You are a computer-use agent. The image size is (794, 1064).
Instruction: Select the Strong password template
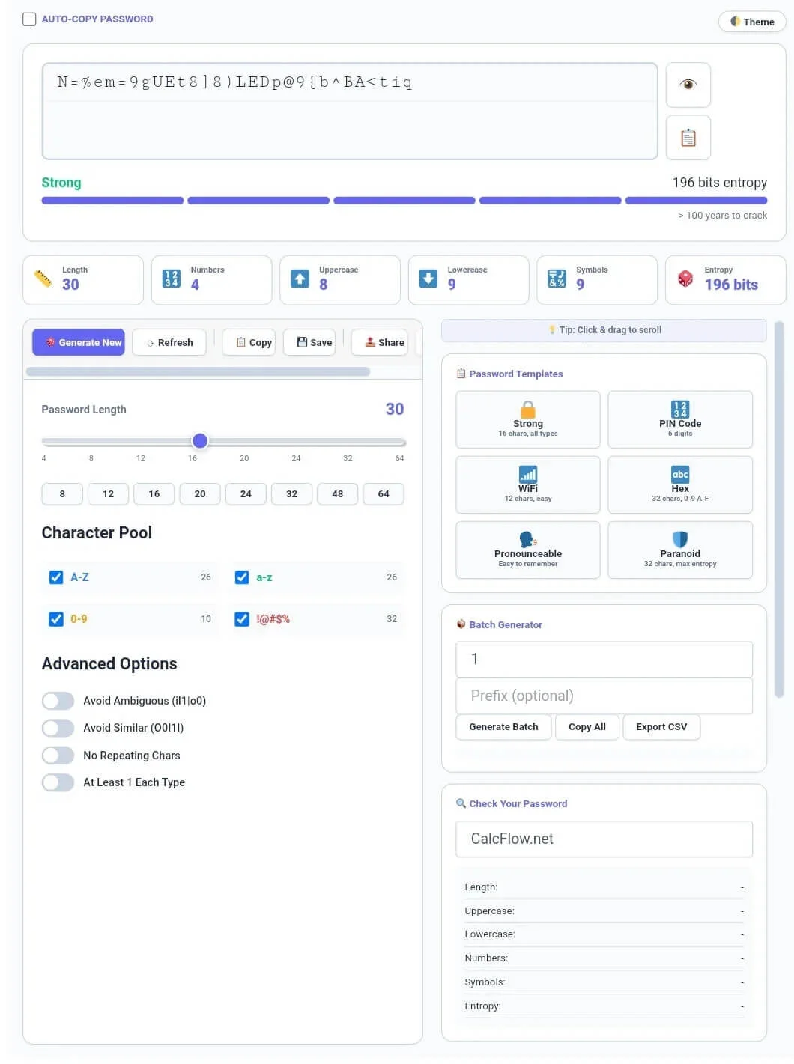(527, 419)
